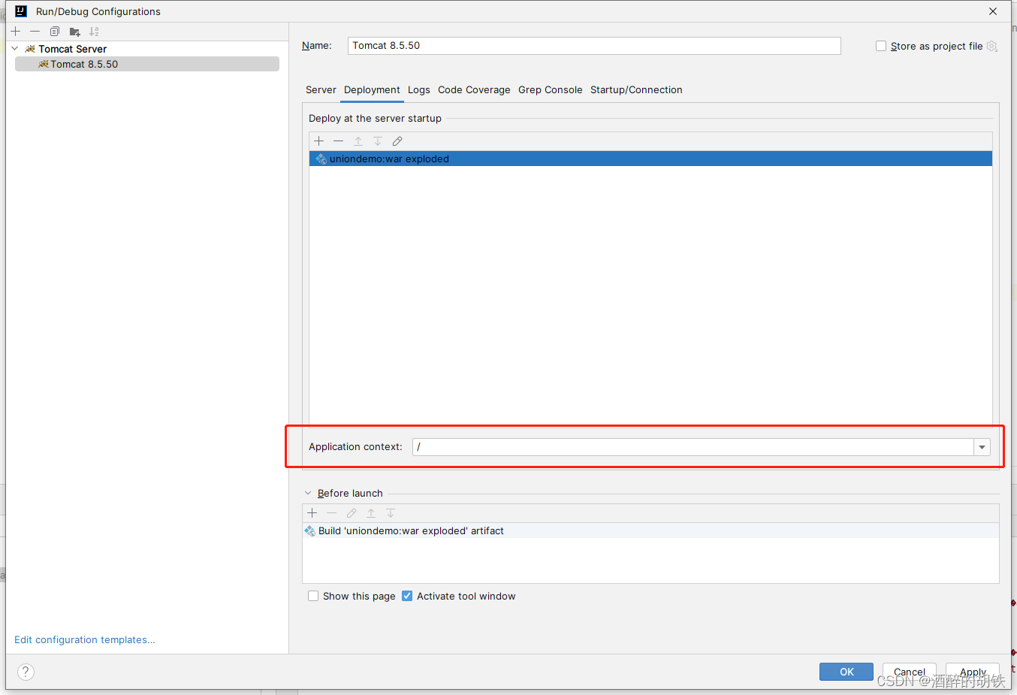The image size is (1017, 695).
Task: Open help with question mark button
Action: [x=26, y=672]
